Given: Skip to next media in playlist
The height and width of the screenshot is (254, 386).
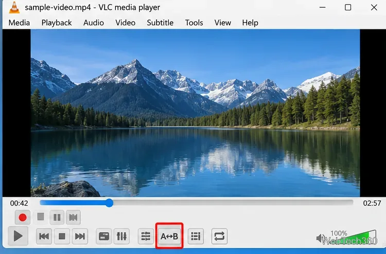Looking at the screenshot, I should coord(80,237).
